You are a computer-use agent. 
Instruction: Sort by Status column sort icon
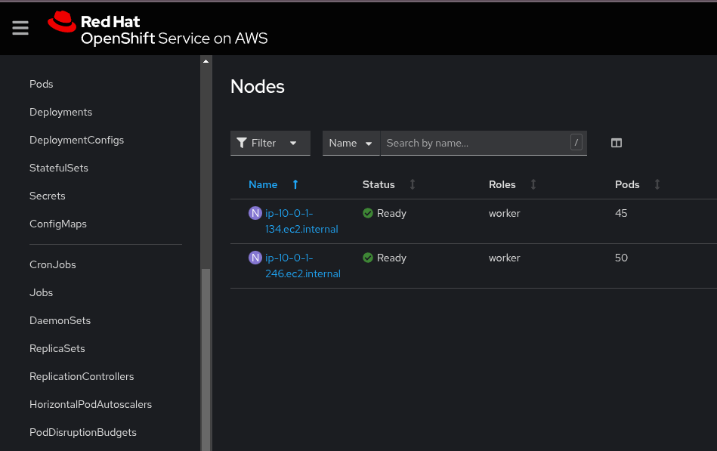pos(413,184)
